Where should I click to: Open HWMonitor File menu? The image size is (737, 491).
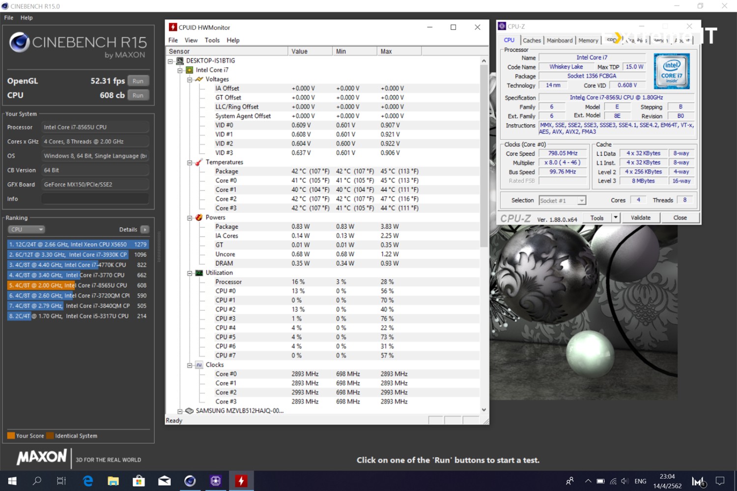[173, 40]
